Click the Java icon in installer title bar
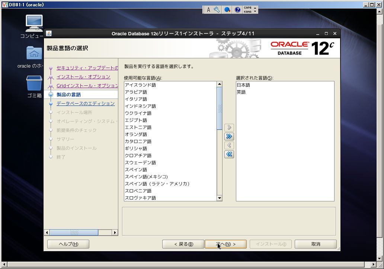This screenshot has height=269, width=384. coord(49,33)
